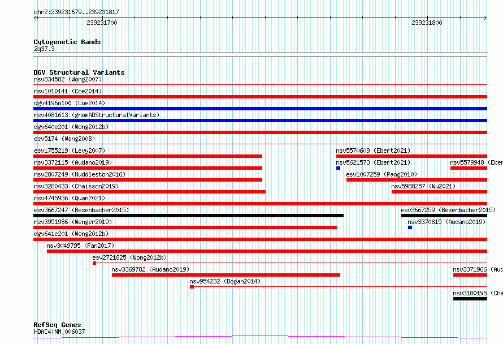
Task: Select the 2q37.3 cytogenetic band label
Action: coord(44,49)
